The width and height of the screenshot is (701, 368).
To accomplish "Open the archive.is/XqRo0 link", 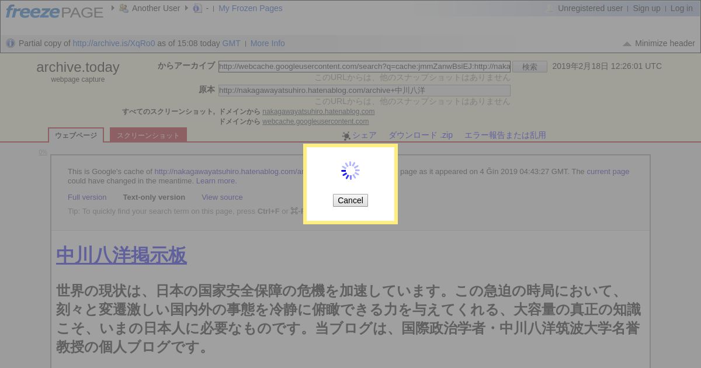I will (x=114, y=43).
